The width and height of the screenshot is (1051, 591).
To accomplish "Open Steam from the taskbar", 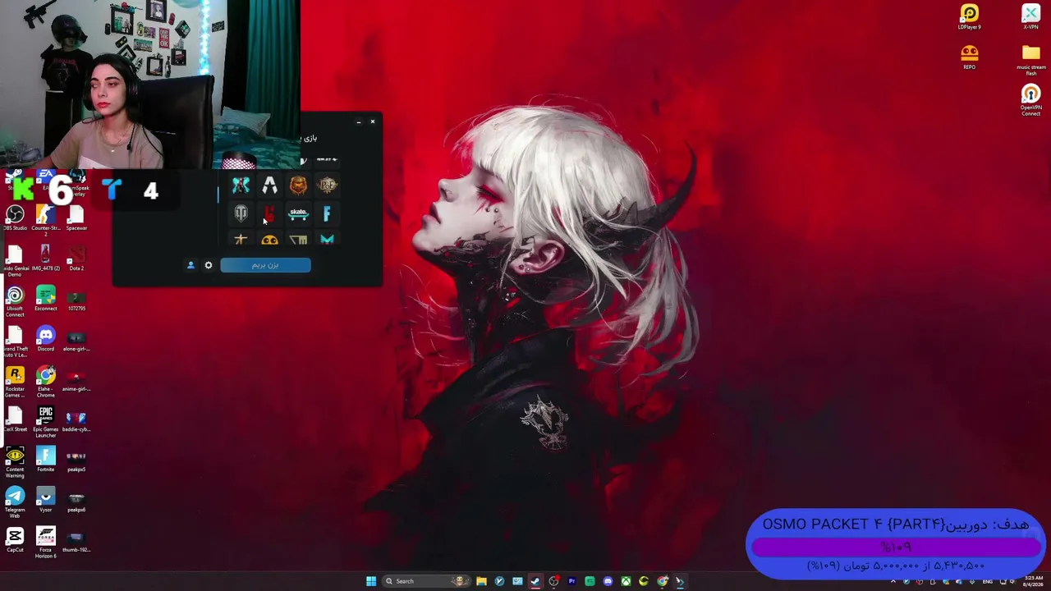I will tap(535, 581).
